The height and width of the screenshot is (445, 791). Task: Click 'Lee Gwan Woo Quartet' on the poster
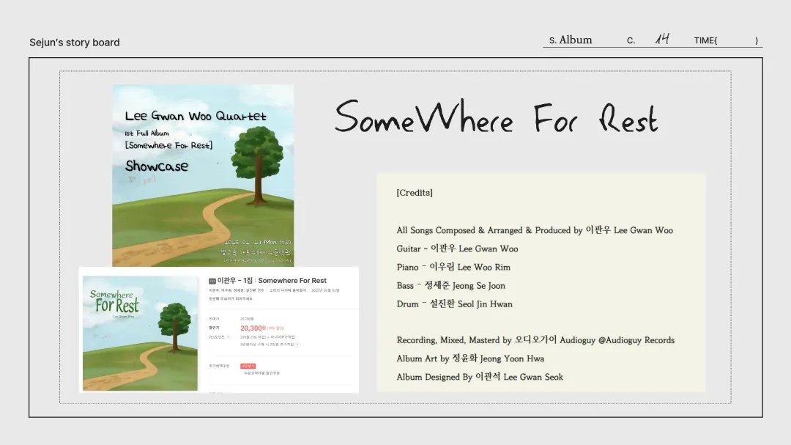196,116
